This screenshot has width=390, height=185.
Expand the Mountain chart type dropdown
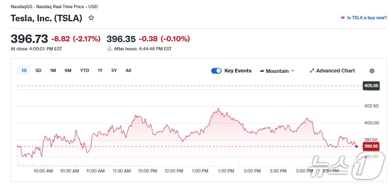click(277, 71)
